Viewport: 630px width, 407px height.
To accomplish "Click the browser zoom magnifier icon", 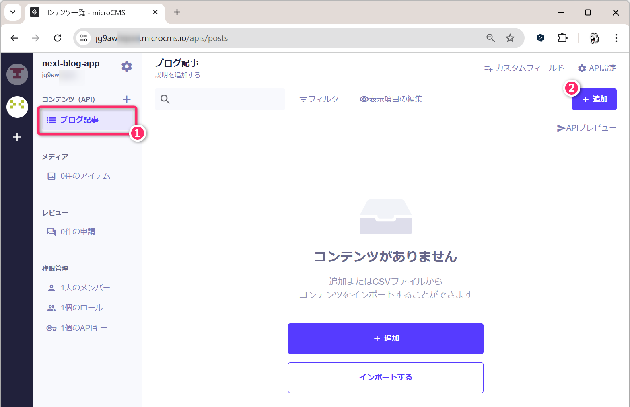I will (490, 38).
